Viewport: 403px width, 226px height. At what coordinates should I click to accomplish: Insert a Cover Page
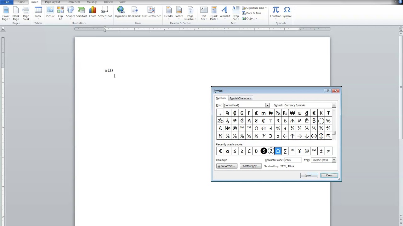coord(6,14)
